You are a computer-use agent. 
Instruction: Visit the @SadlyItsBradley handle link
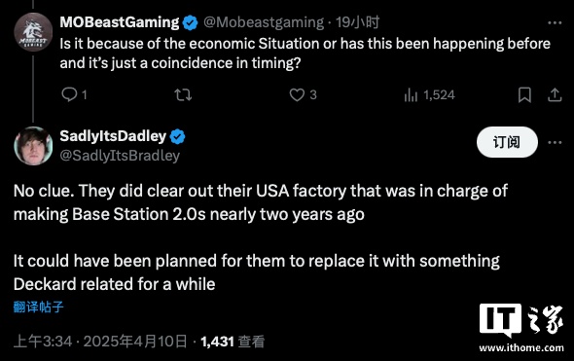pos(120,156)
